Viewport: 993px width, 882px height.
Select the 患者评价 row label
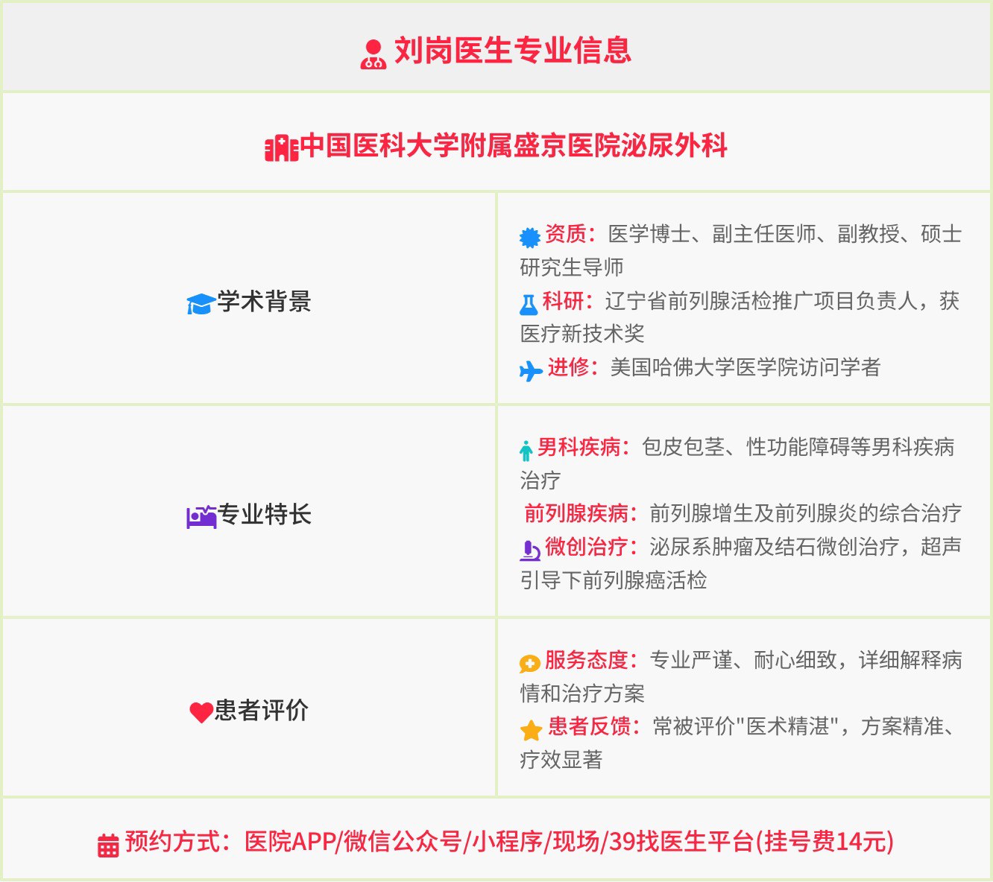[x=261, y=711]
